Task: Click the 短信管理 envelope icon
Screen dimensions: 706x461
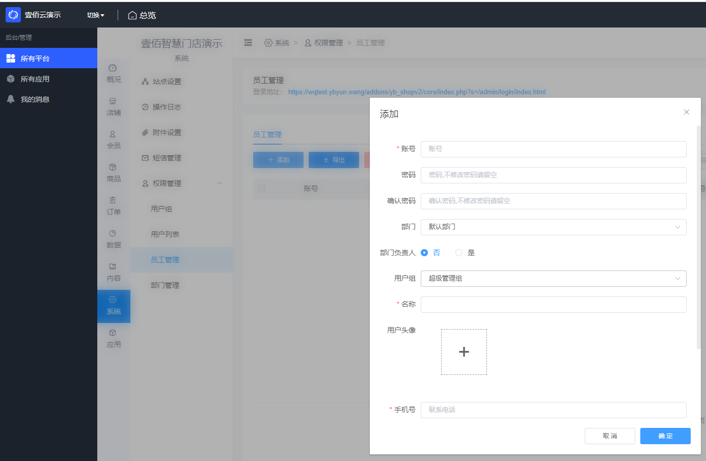Action: [x=145, y=158]
